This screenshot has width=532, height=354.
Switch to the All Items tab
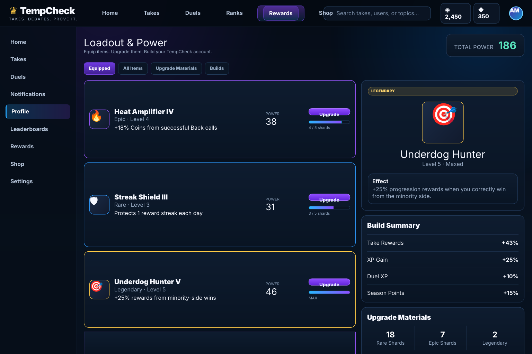pyautogui.click(x=133, y=68)
